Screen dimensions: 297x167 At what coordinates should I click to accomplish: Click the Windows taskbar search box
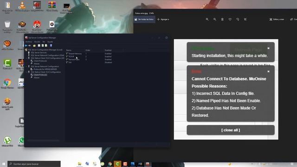(34, 164)
